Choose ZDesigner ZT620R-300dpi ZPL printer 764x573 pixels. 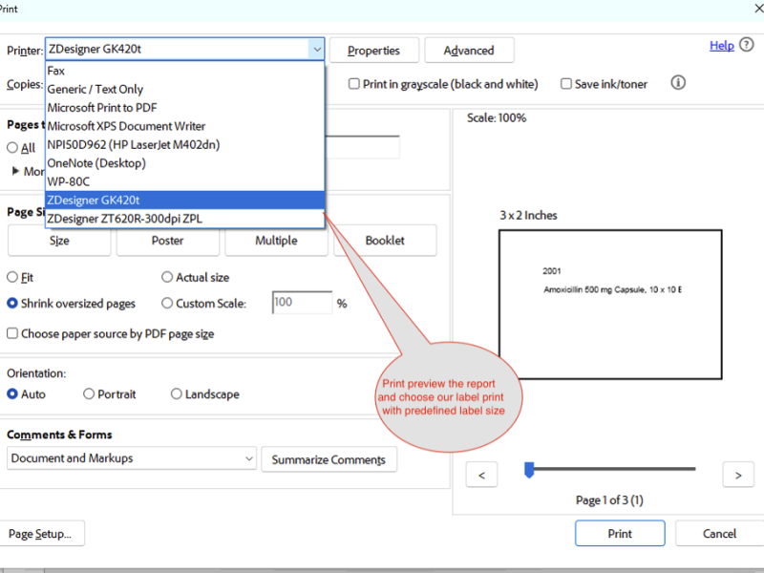click(184, 219)
